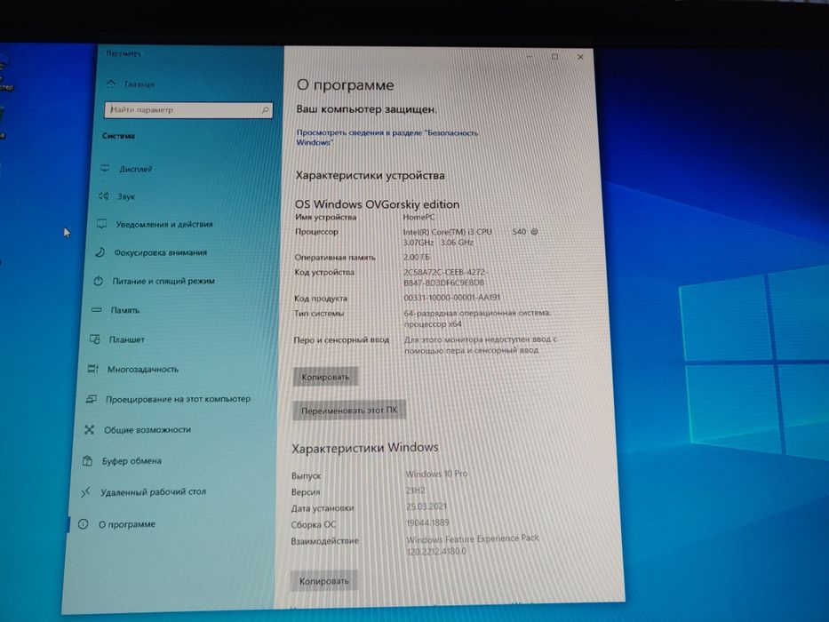
Task: Open Проецирование на этот компьютер
Action: coord(178,399)
